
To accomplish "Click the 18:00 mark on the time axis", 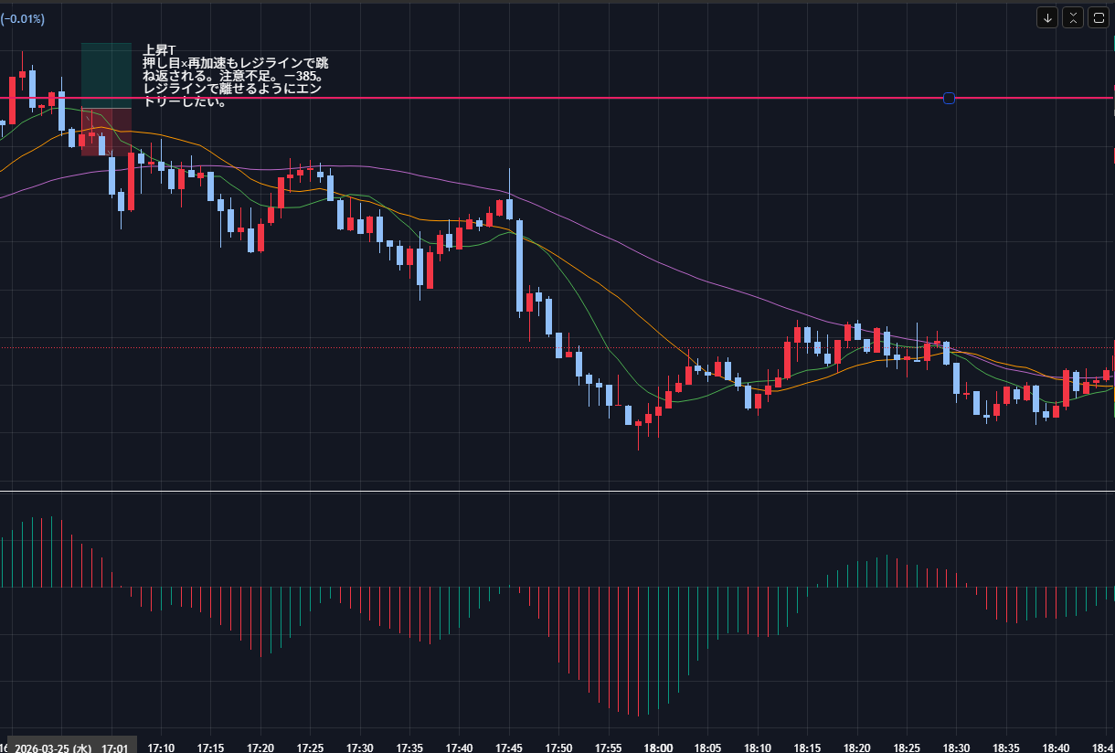I will tap(658, 747).
